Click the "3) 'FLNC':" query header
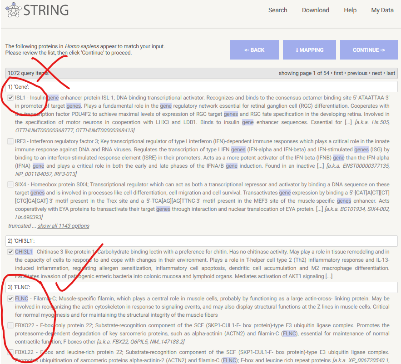Image resolution: width=401 pixels, height=364 pixels. point(202,287)
